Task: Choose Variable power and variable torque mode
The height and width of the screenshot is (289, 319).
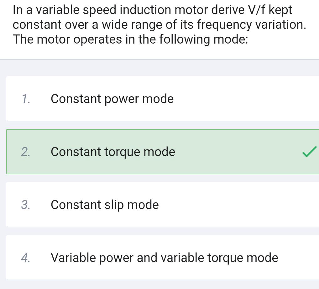Action: click(165, 258)
